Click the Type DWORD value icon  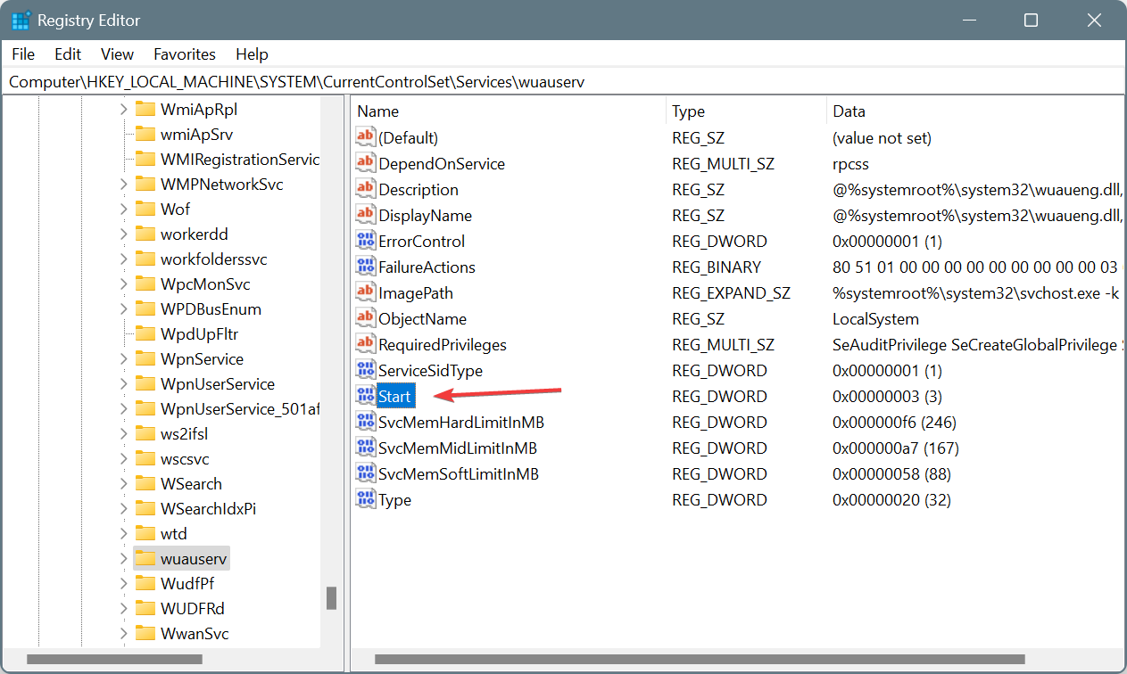click(365, 499)
